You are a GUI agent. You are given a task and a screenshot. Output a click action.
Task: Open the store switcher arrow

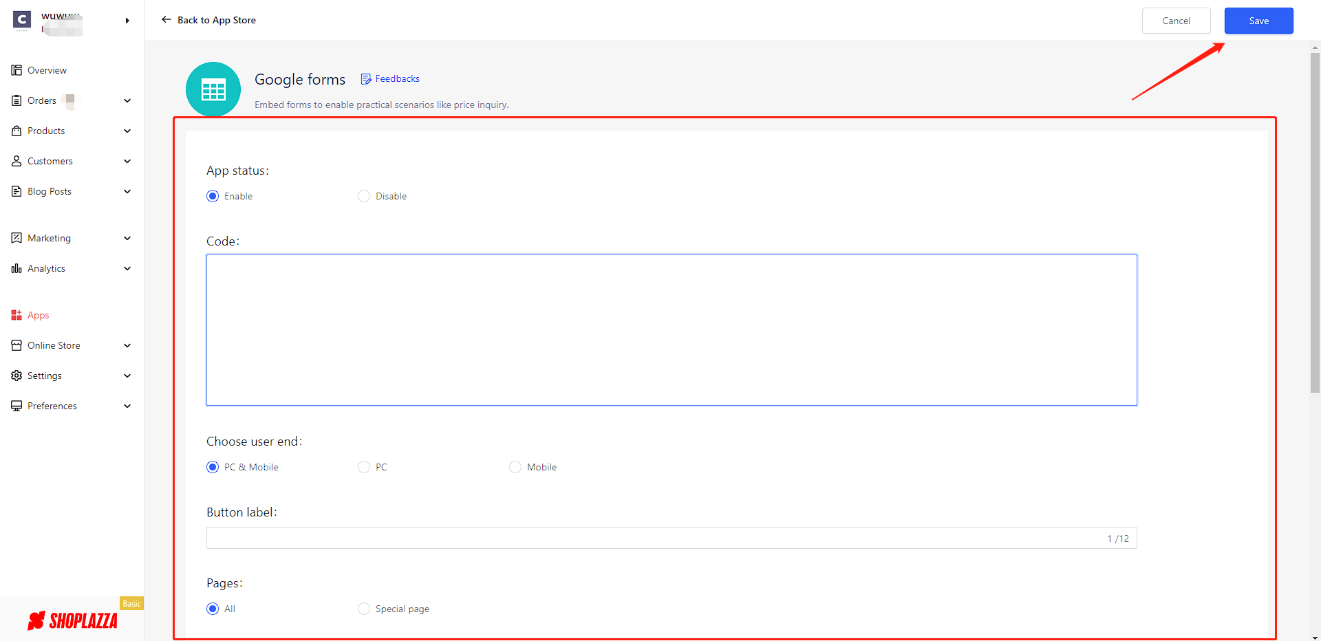127,21
